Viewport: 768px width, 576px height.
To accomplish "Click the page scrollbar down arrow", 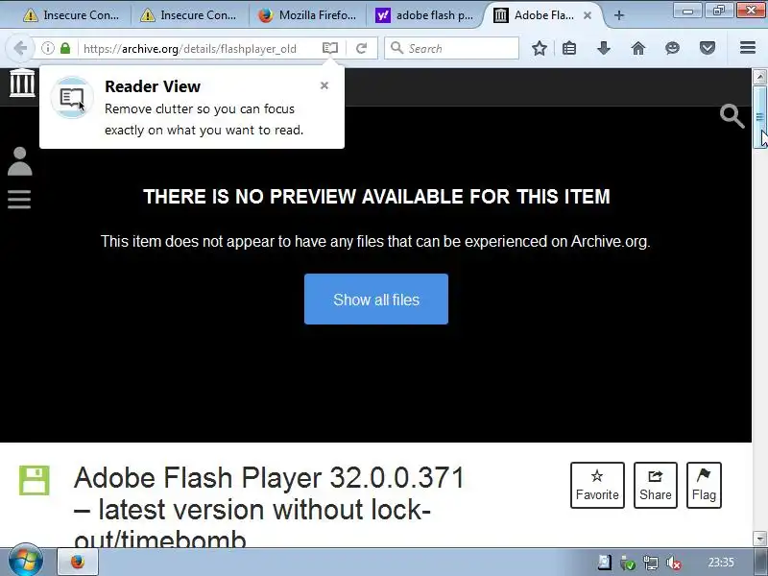I will click(759, 538).
